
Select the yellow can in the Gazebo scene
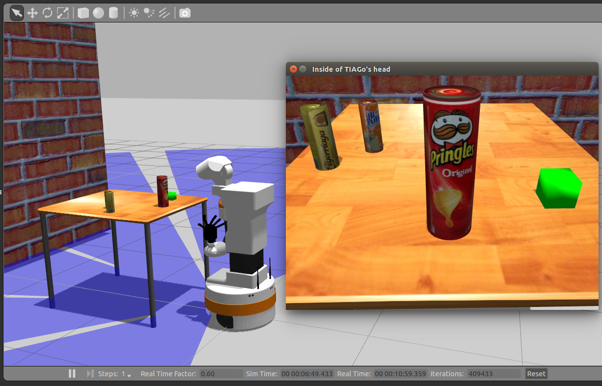click(x=109, y=202)
